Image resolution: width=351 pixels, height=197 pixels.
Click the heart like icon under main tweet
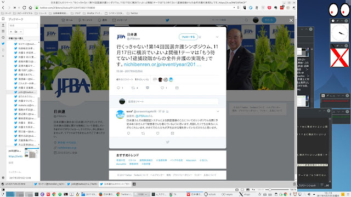(162, 88)
